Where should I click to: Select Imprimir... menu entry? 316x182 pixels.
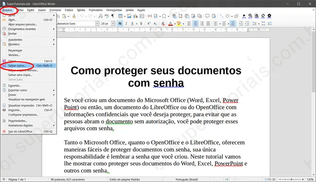[x=28, y=110]
